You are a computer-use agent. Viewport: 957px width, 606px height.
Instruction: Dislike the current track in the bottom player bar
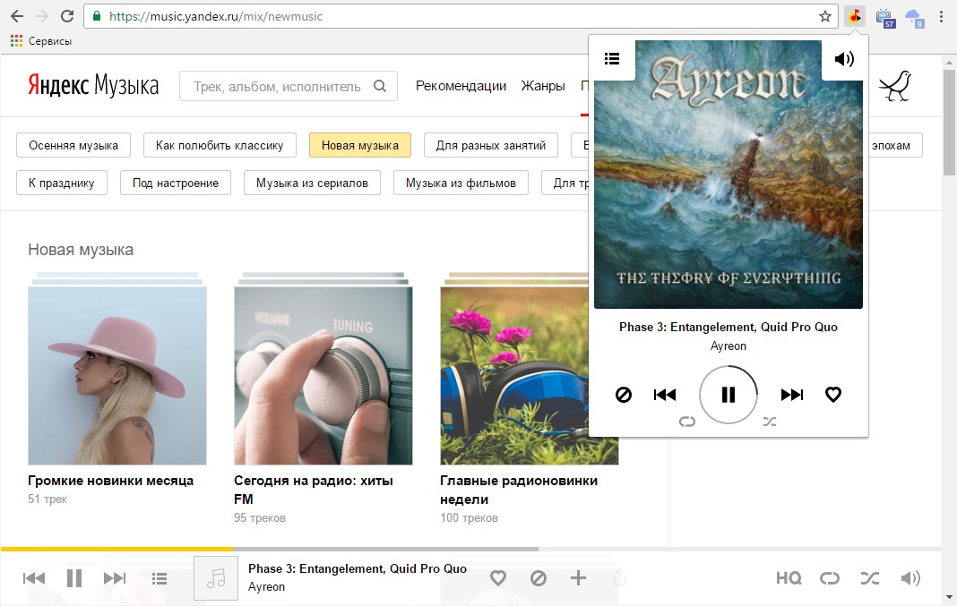coord(539,578)
